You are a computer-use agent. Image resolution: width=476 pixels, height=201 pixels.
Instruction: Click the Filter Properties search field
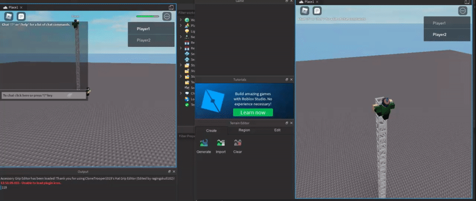pos(187,136)
